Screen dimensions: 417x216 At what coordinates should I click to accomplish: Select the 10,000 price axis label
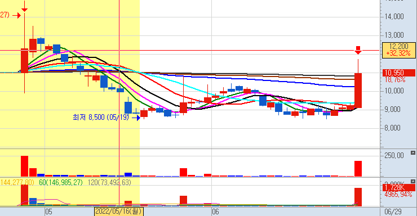coord(394,91)
